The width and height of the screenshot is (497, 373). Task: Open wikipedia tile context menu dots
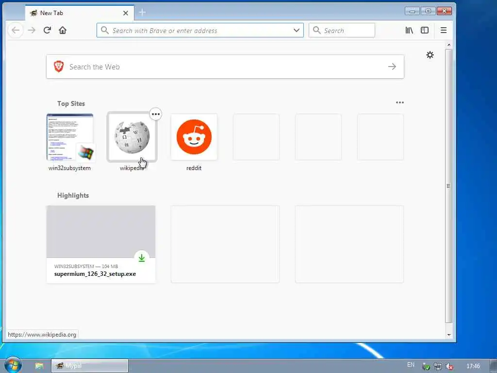156,114
